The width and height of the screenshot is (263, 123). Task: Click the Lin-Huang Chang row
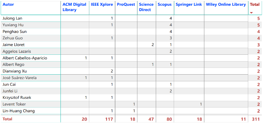pos(131,111)
